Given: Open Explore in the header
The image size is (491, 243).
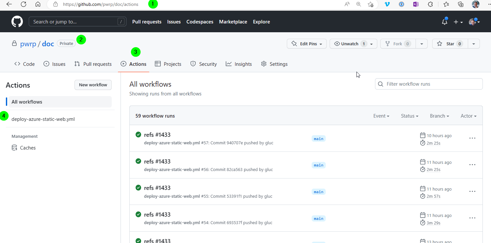Looking at the screenshot, I should [x=261, y=22].
